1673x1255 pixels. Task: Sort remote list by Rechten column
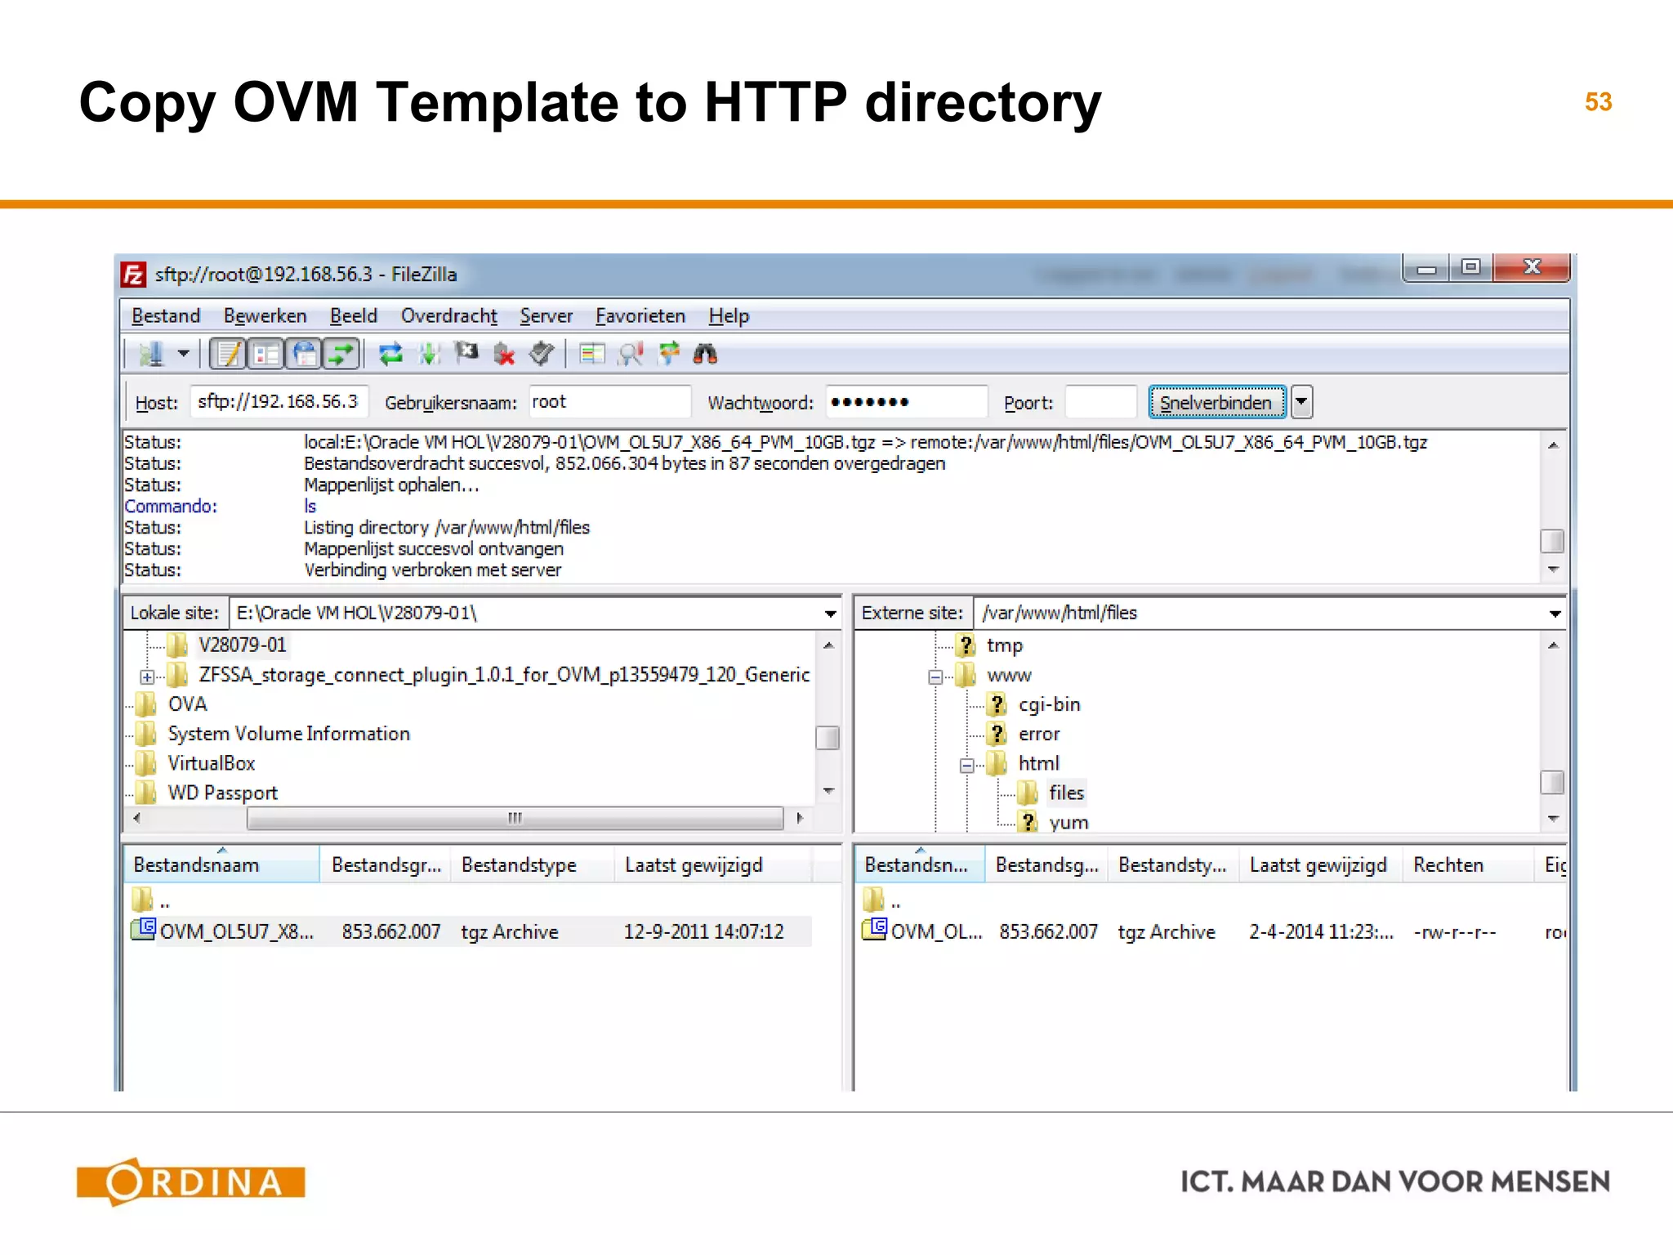click(1468, 865)
